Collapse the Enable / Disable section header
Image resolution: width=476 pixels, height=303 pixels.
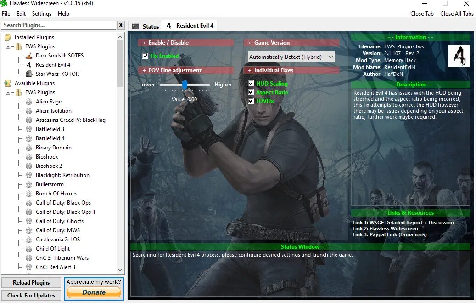click(186, 43)
